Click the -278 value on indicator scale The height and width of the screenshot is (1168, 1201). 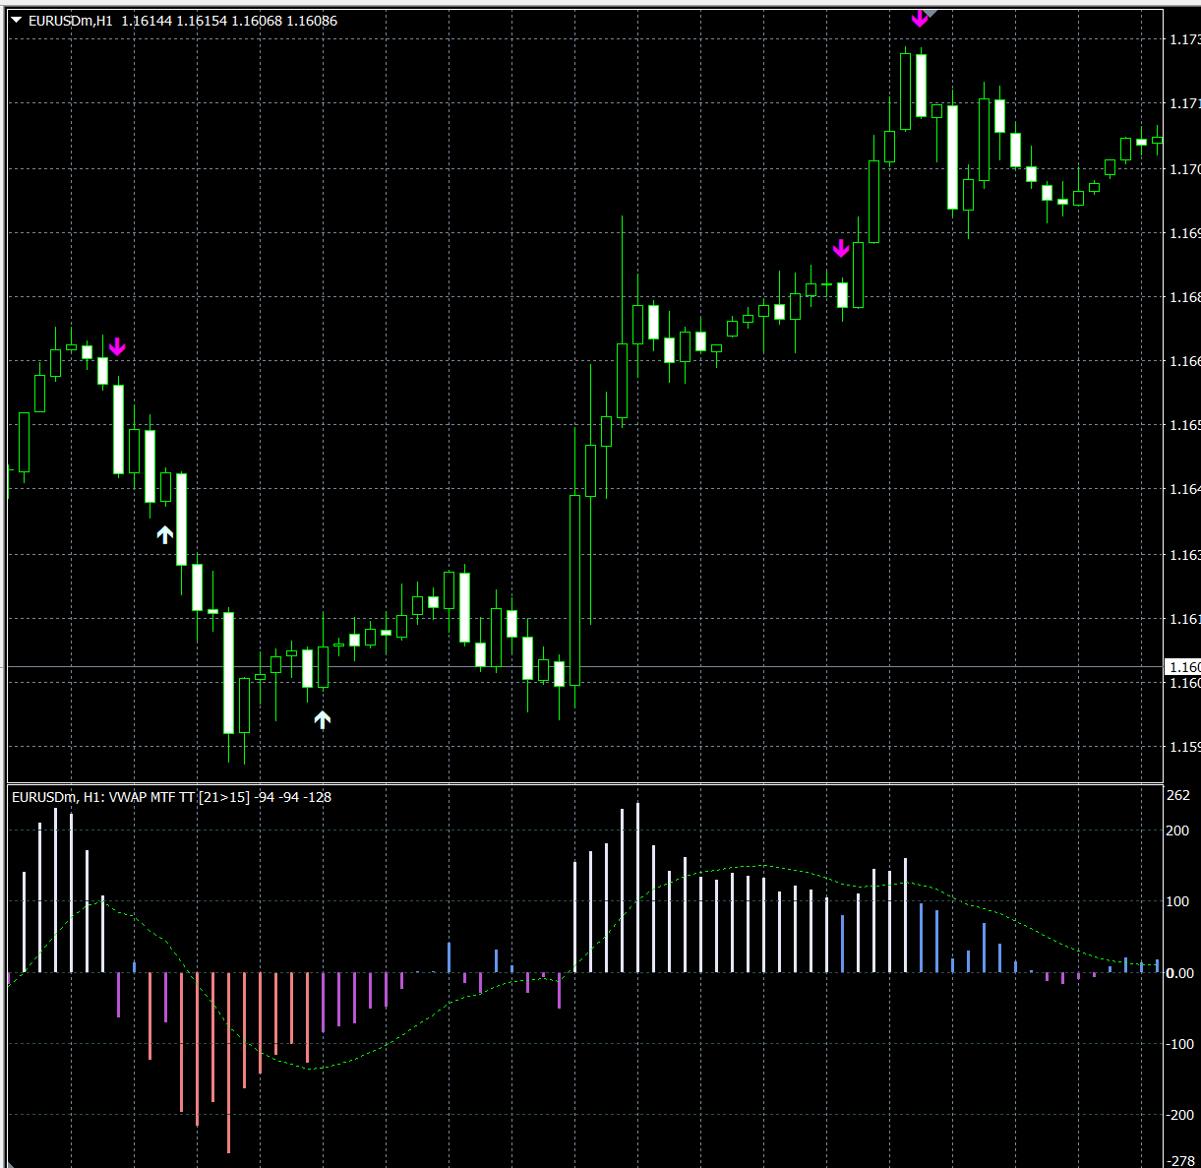click(1179, 1161)
